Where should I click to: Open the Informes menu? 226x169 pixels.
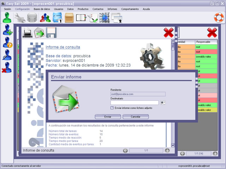[112, 9]
